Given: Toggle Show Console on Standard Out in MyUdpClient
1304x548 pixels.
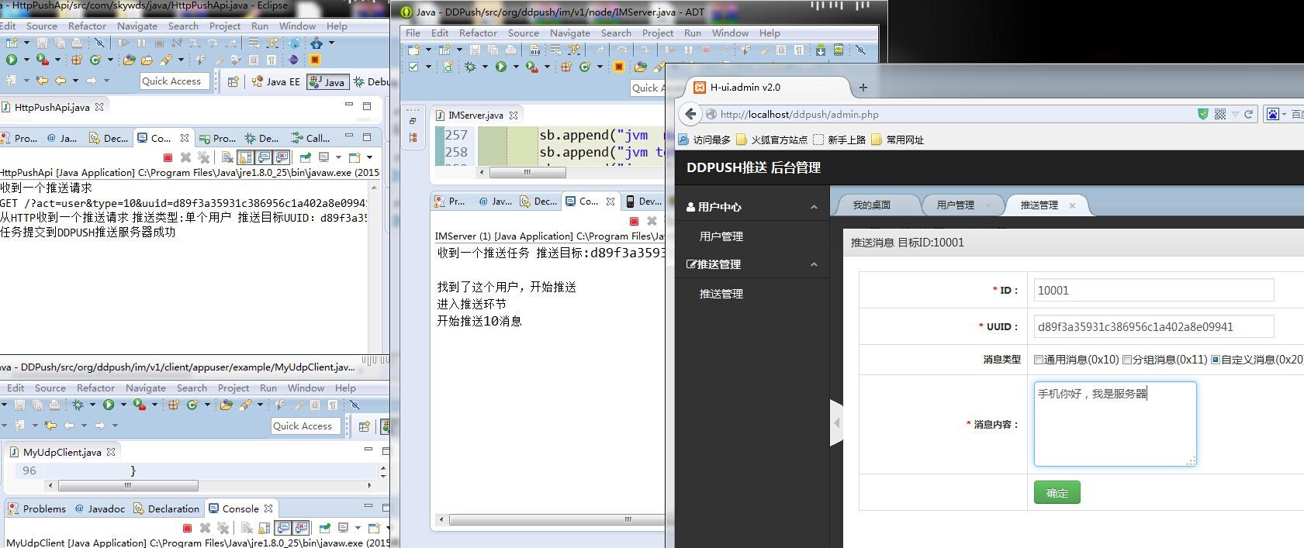Looking at the screenshot, I should [283, 528].
